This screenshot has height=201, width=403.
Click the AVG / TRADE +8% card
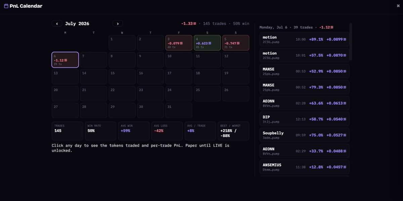coord(200,131)
